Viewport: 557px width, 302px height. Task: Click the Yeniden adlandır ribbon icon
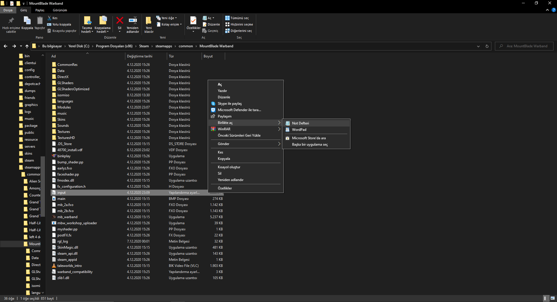pos(133,24)
